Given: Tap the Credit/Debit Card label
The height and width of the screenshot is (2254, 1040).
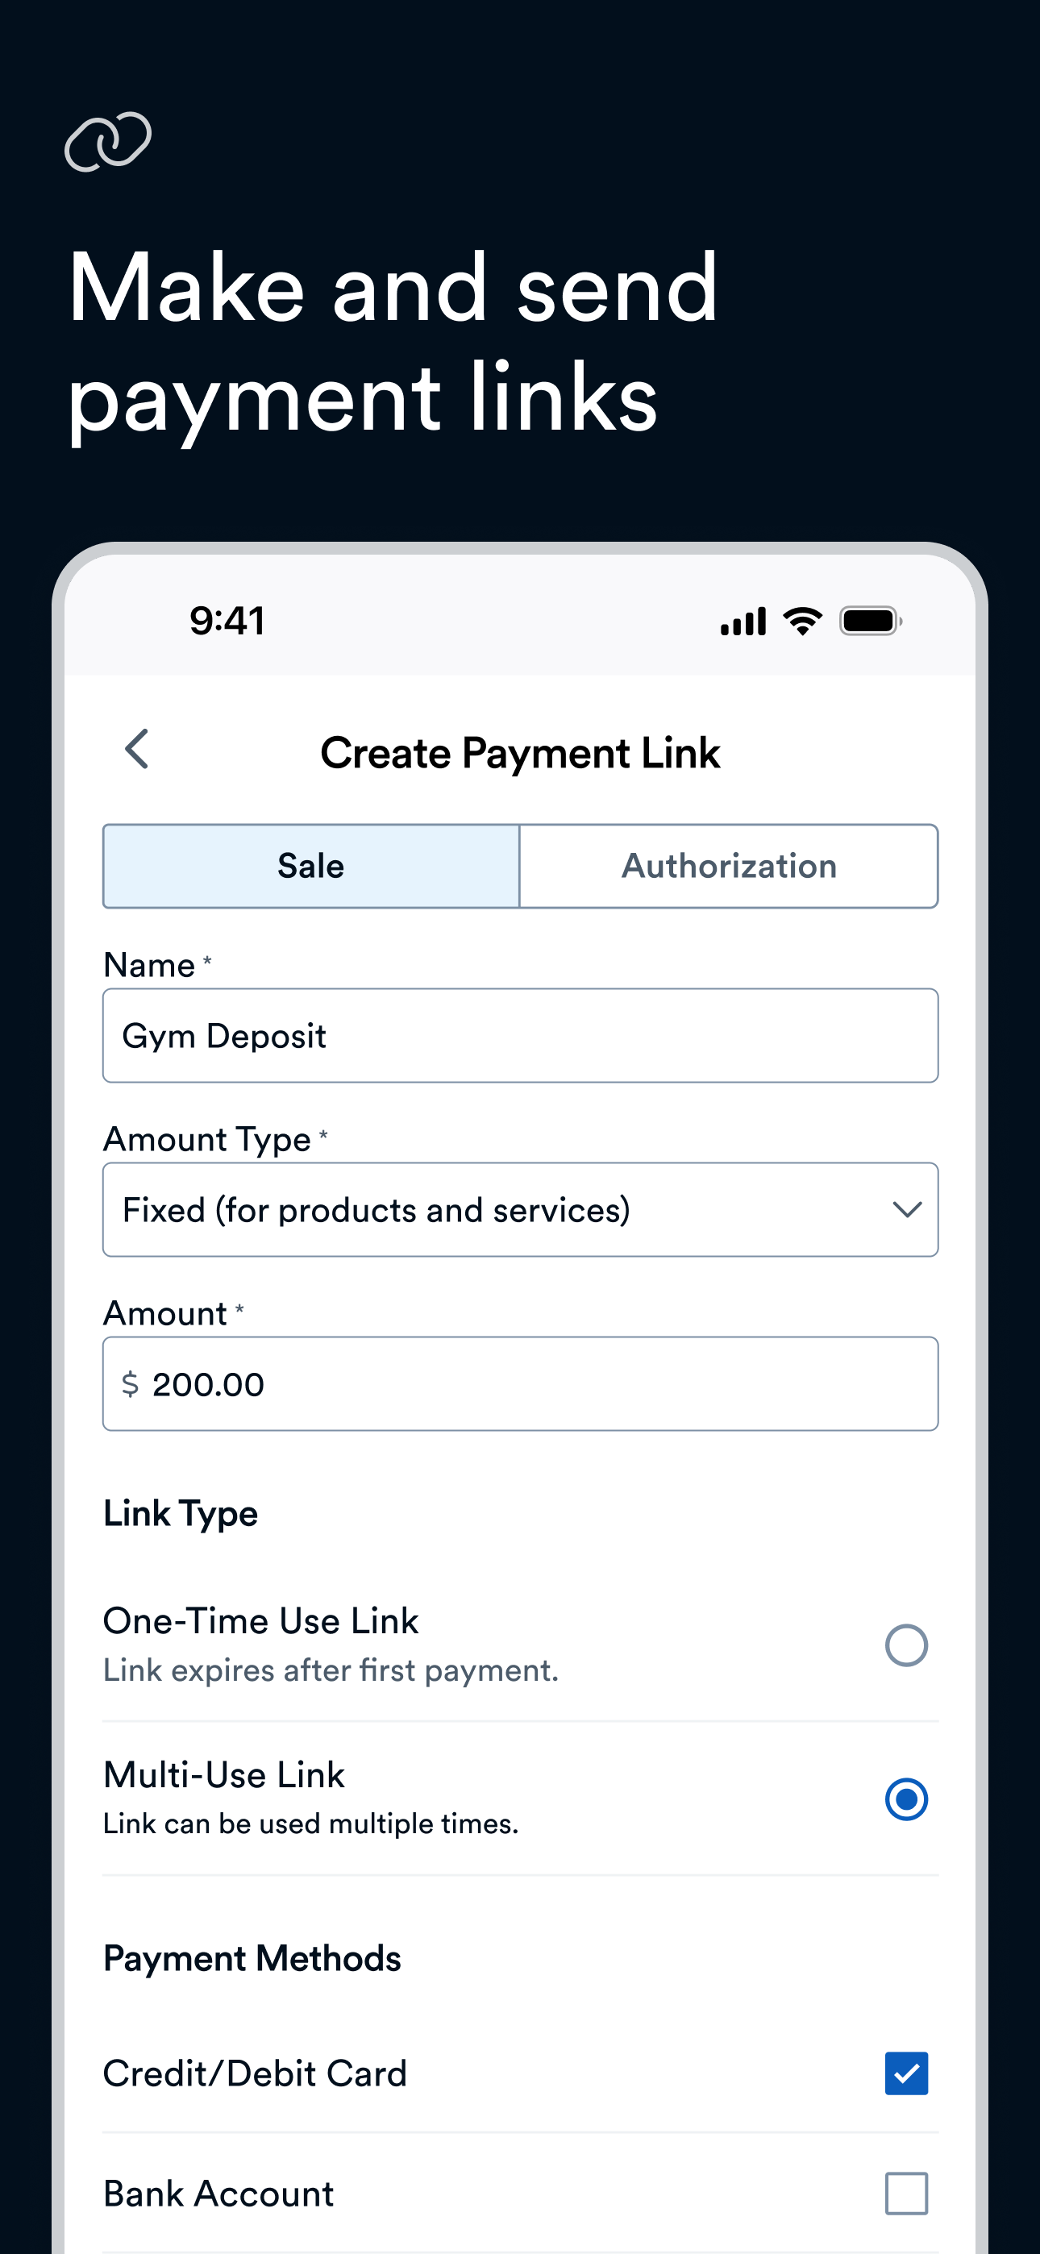Looking at the screenshot, I should (x=255, y=2073).
